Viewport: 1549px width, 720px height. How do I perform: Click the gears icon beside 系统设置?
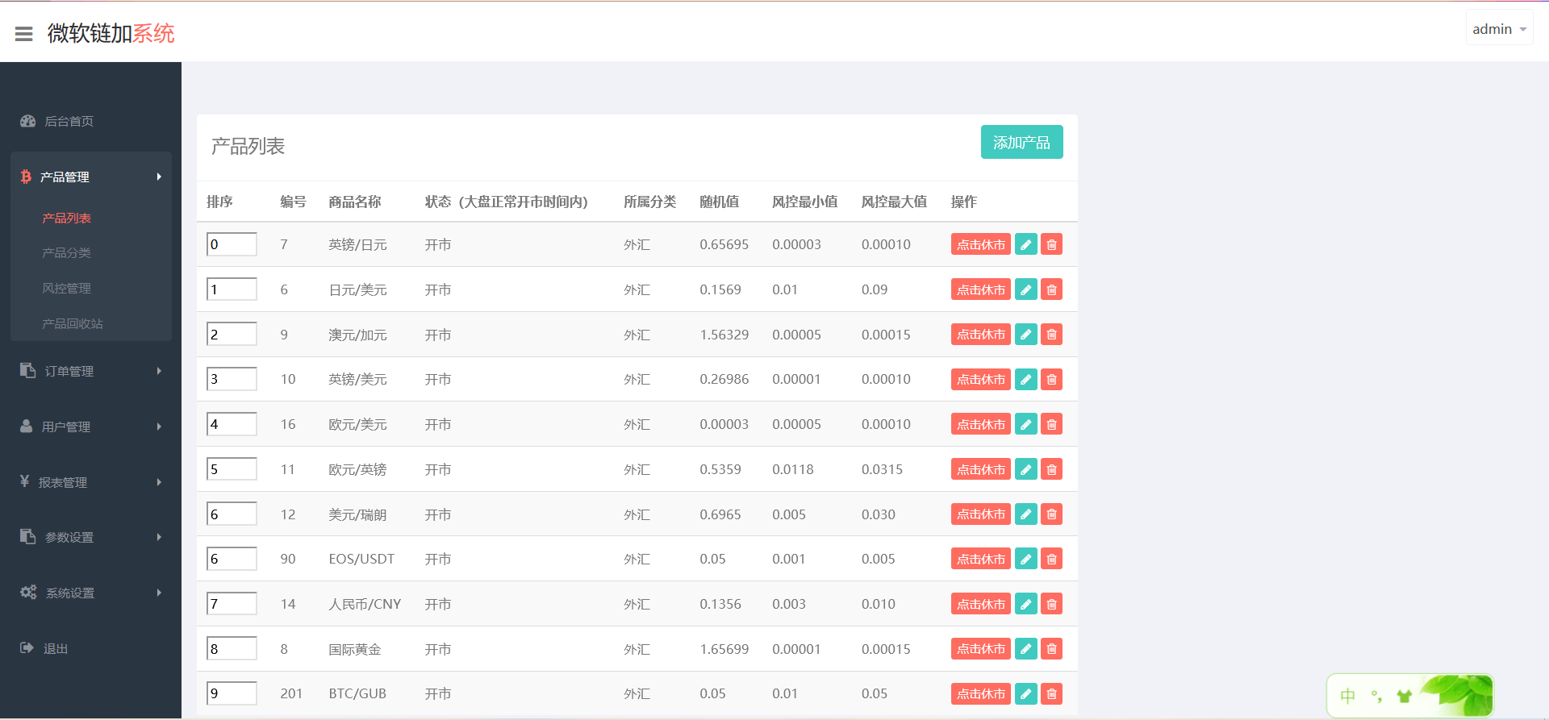click(x=28, y=592)
